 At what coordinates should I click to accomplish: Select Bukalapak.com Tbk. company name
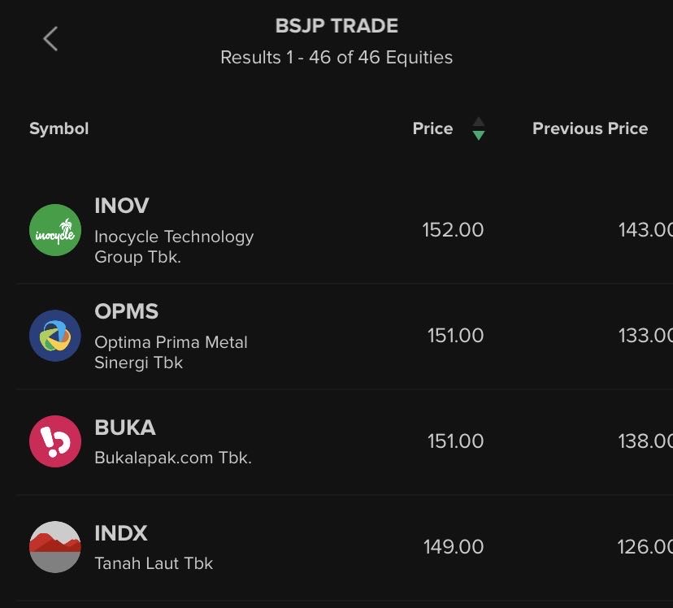pyautogui.click(x=173, y=458)
